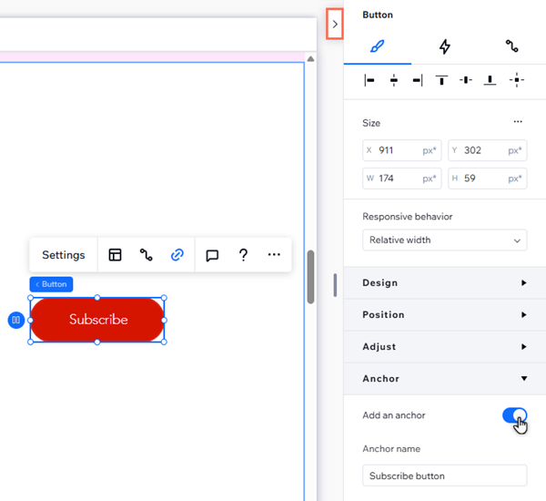This screenshot has width=546, height=501.
Task: Open the connector icon tab in the Button panel
Action: 511,46
